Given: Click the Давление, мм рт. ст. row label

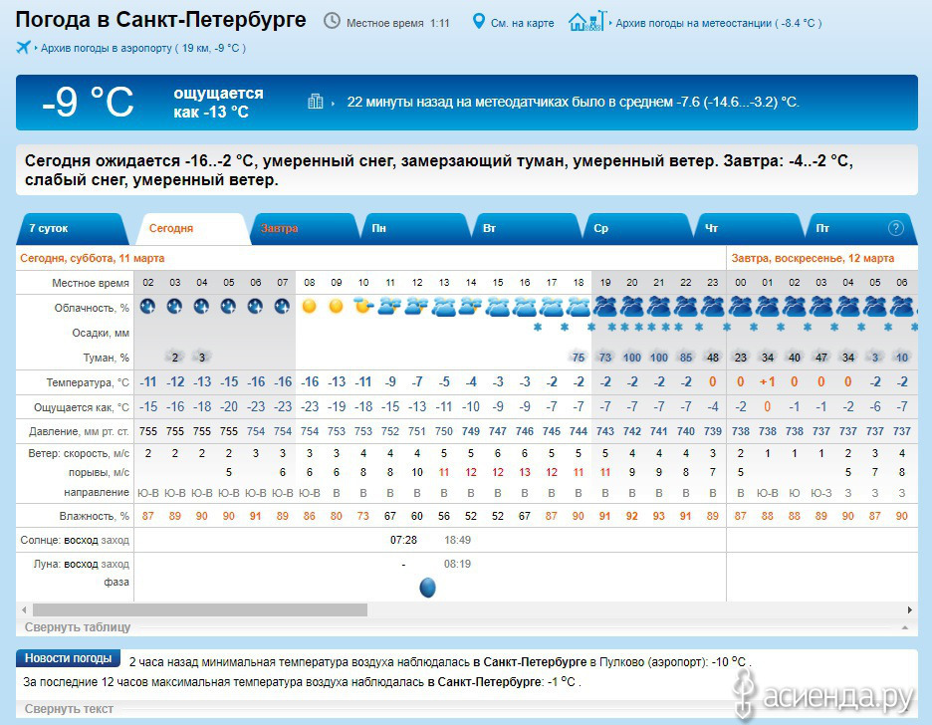Looking at the screenshot, I should (79, 431).
